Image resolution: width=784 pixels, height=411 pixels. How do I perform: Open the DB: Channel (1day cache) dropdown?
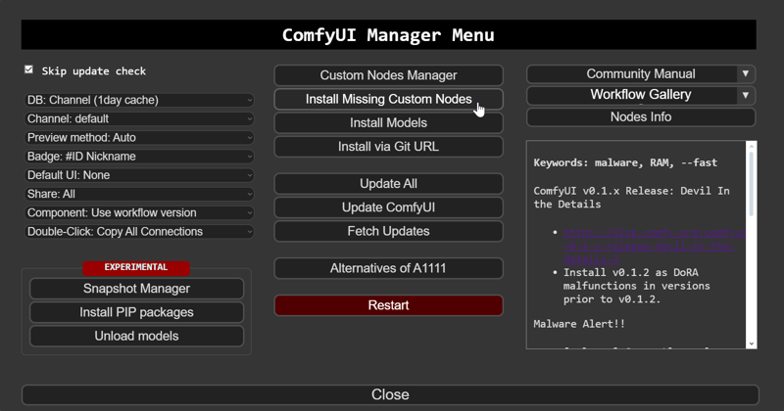tap(139, 100)
